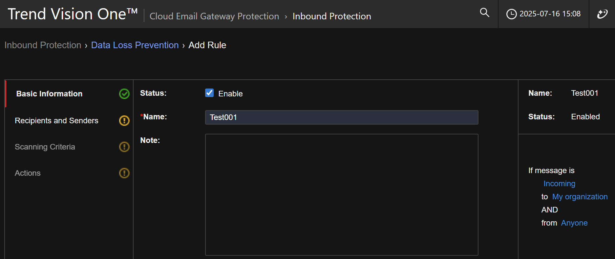Screen dimensions: 615x259
Task: Click Anyone link in rule summary
Action: pos(574,223)
